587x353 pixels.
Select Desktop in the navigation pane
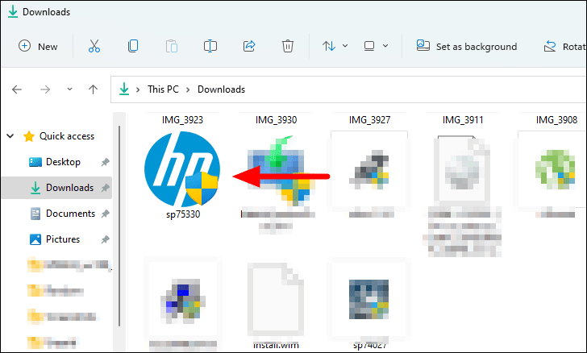tap(63, 162)
